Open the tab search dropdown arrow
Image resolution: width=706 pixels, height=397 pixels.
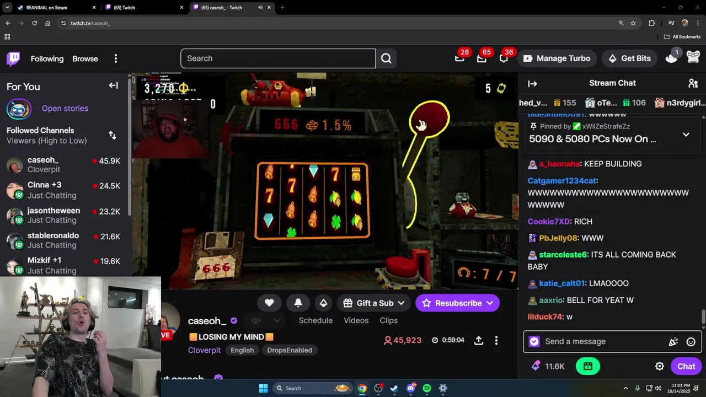[7, 8]
